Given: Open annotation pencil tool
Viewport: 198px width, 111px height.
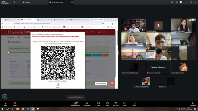Looking at the screenshot, I should coord(5,97).
